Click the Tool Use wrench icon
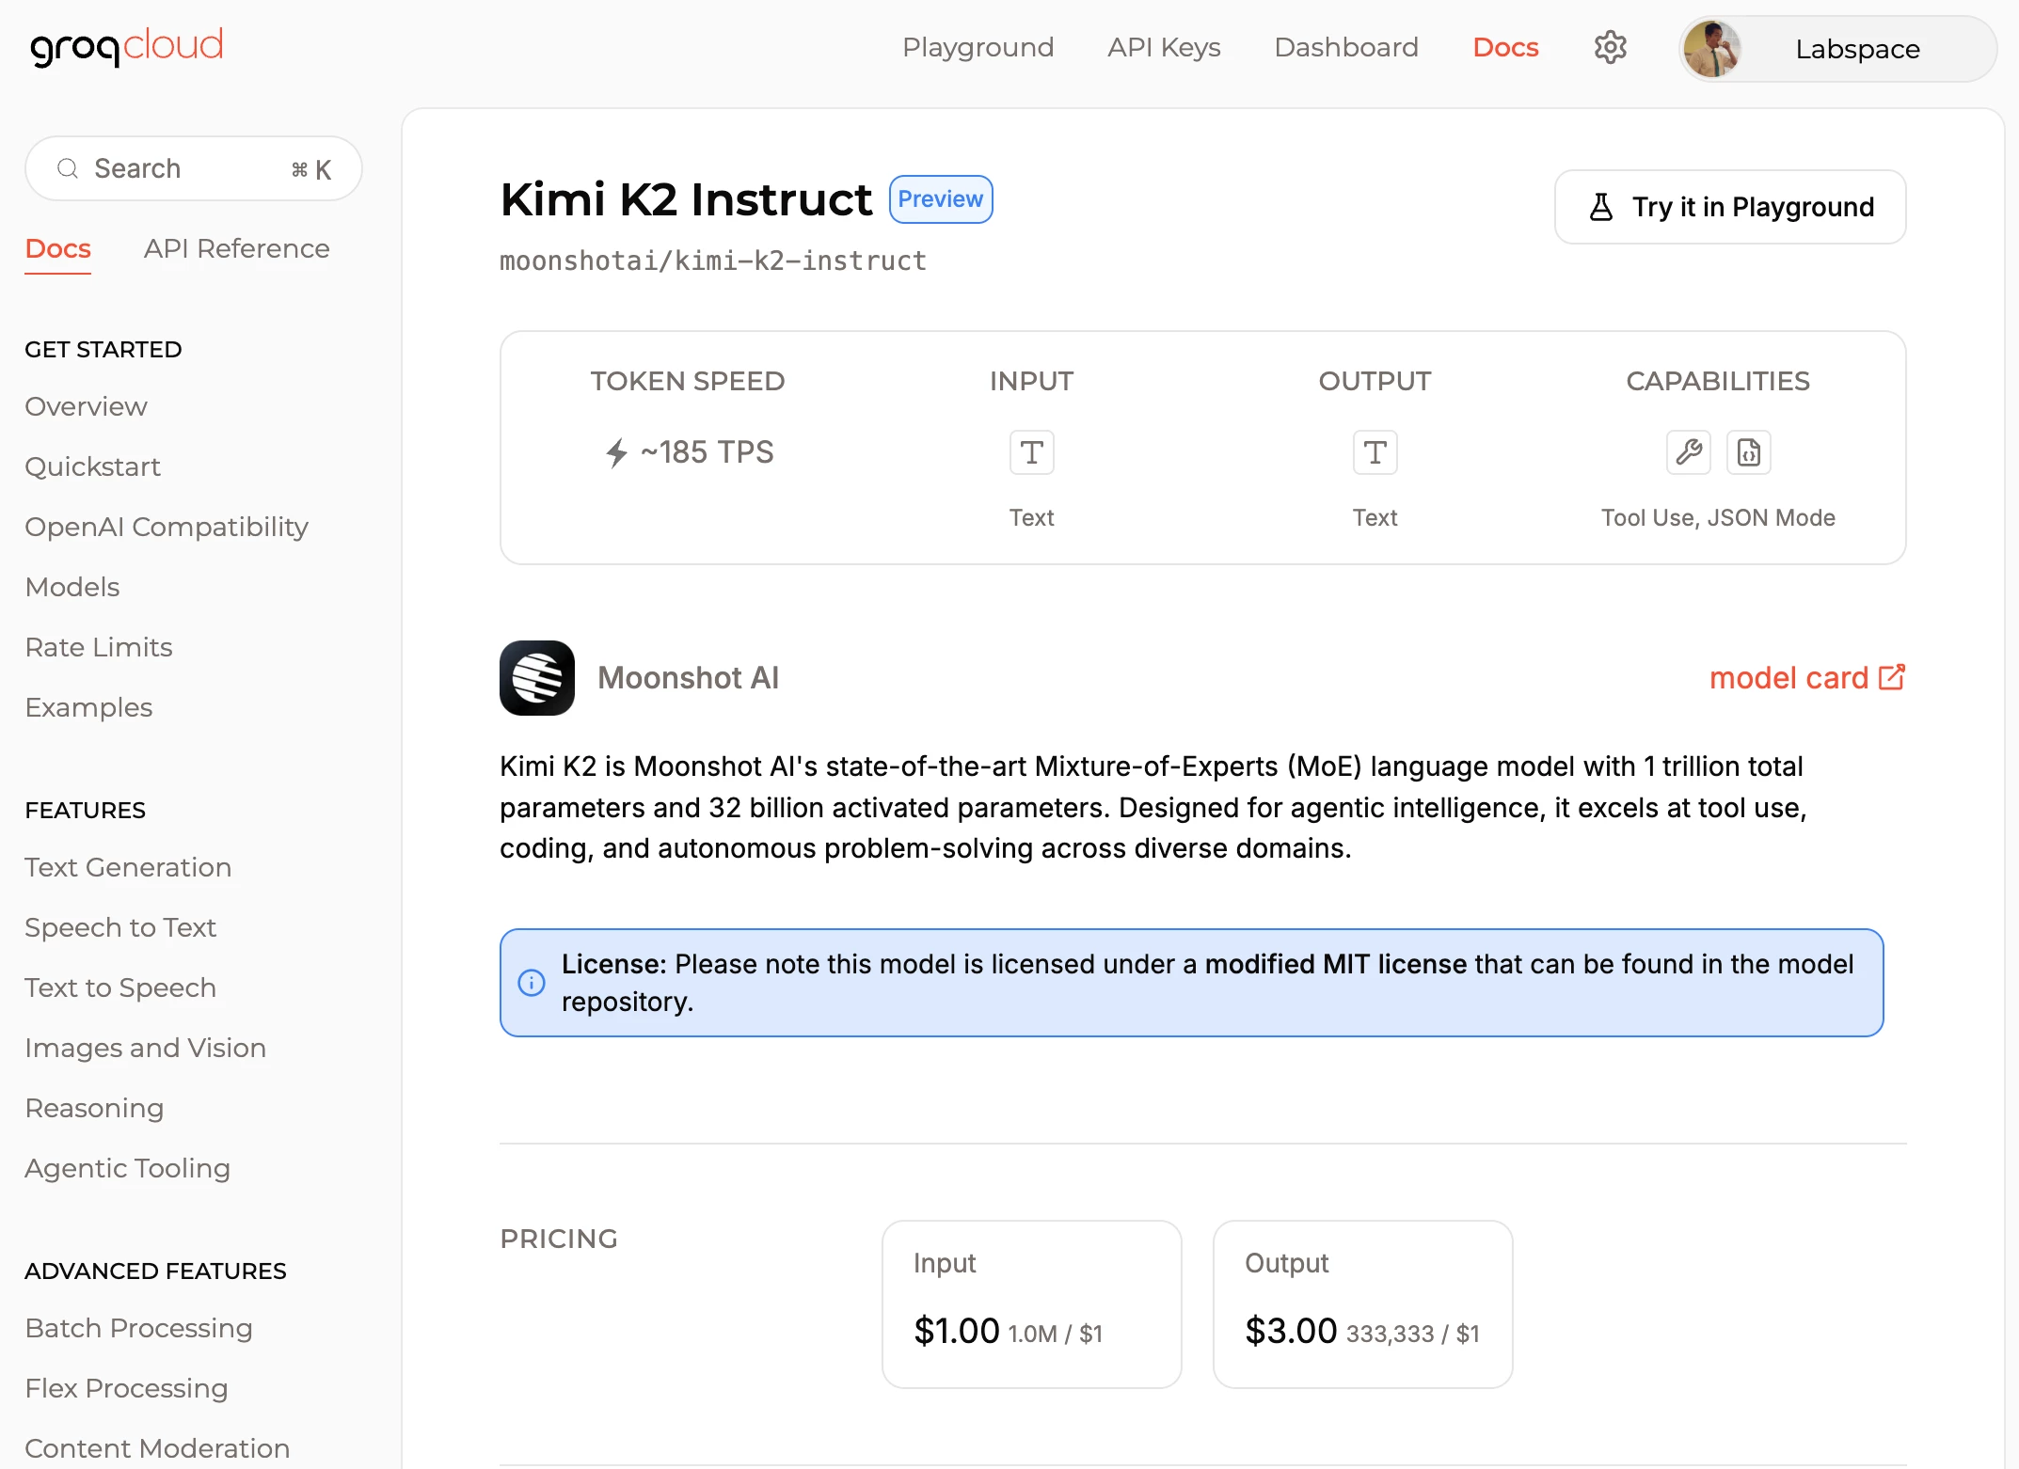This screenshot has height=1469, width=2019. tap(1689, 452)
